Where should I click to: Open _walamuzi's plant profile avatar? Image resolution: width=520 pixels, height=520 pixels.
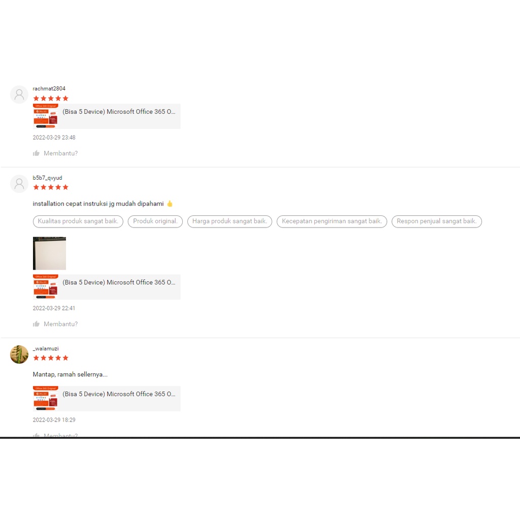19,354
